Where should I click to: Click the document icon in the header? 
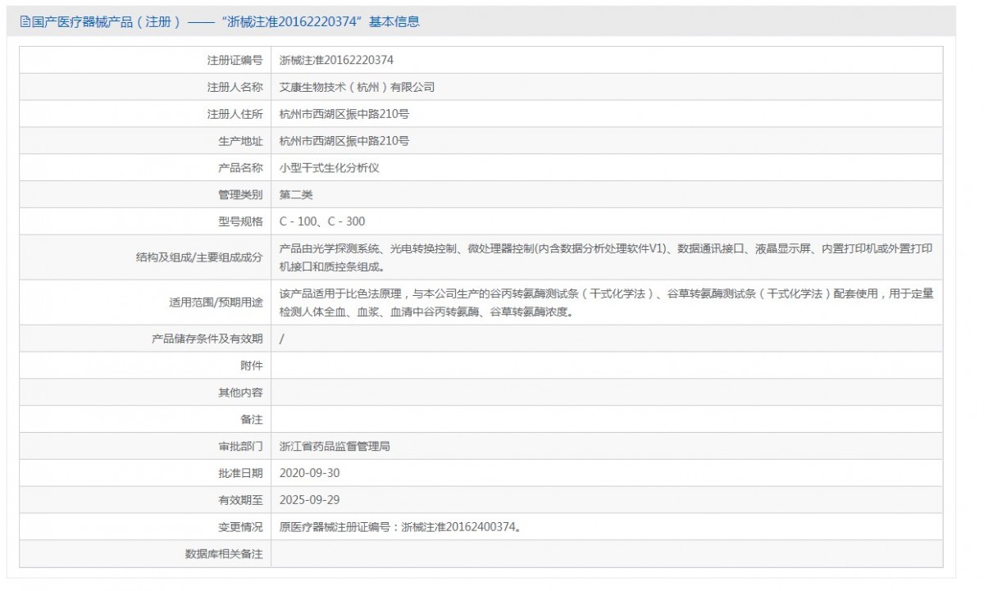coord(25,22)
